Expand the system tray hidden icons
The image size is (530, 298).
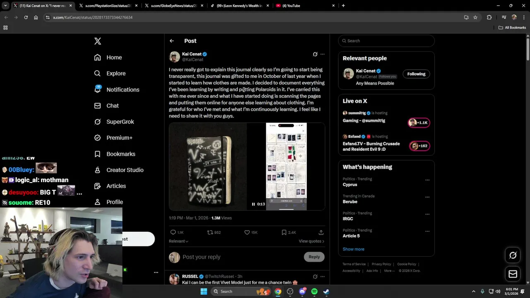click(x=473, y=291)
